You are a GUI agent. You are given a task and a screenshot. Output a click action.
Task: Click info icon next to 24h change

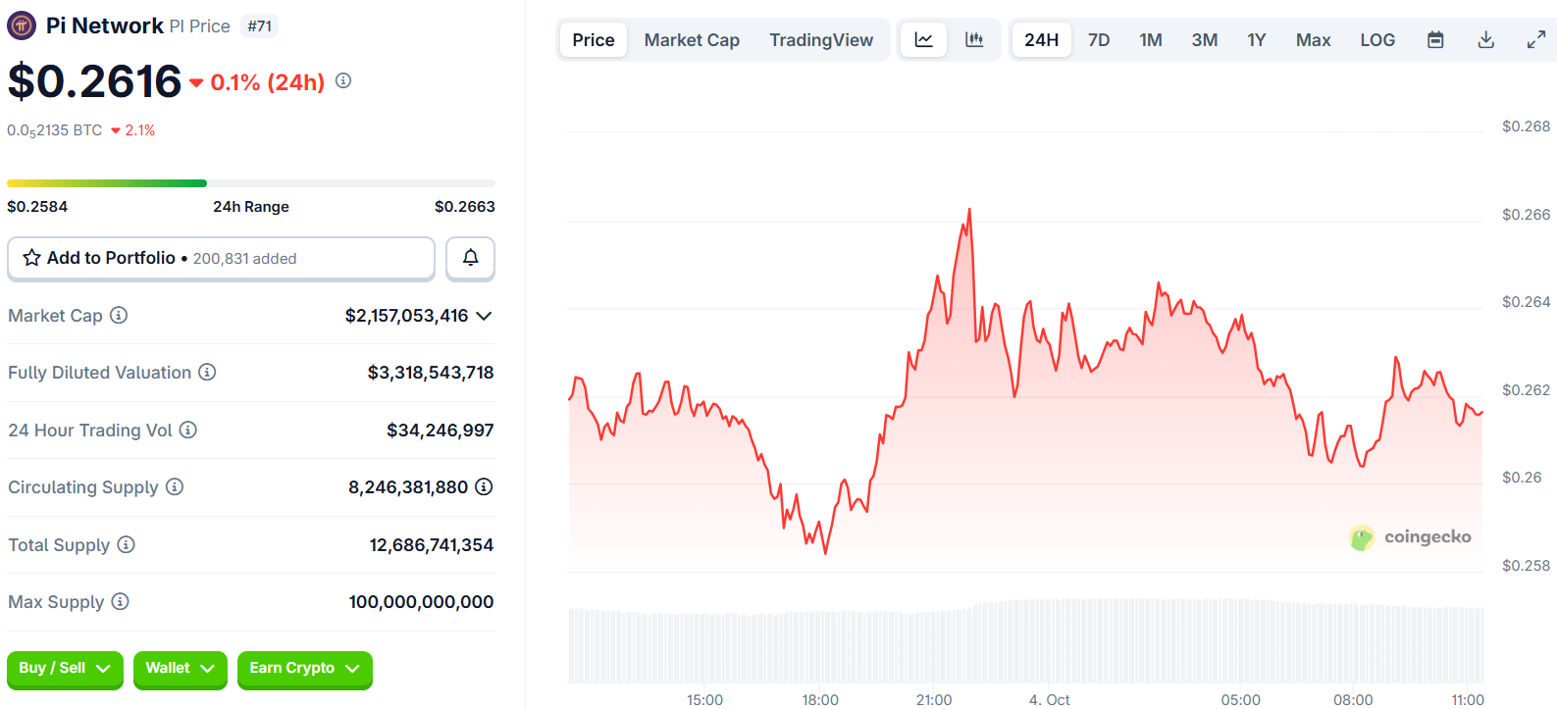click(343, 80)
